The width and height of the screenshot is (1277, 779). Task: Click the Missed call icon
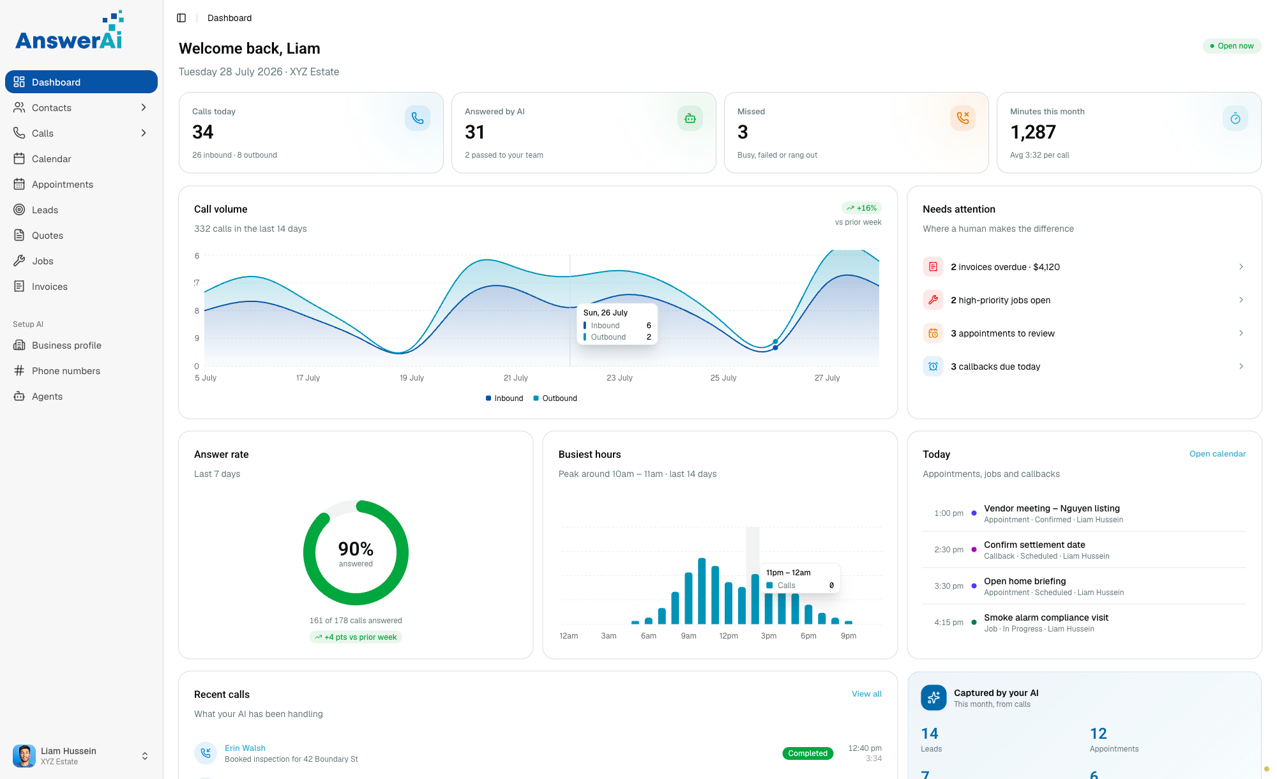click(963, 118)
